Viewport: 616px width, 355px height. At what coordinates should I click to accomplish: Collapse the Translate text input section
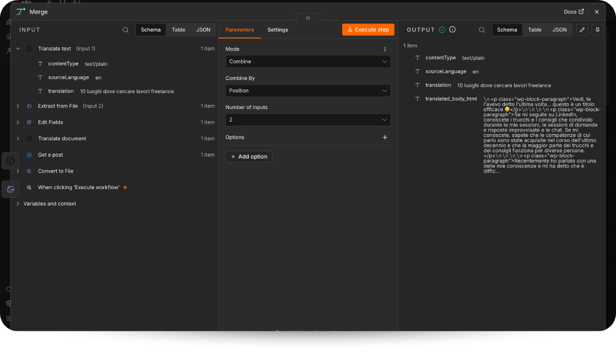tap(18, 49)
